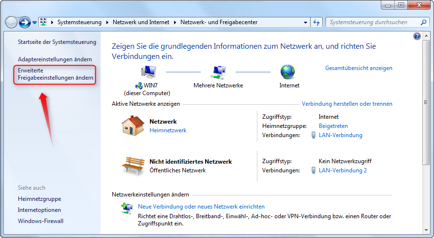Expand the chevron after Systemsteuerung
The height and width of the screenshot is (238, 434).
pos(107,22)
